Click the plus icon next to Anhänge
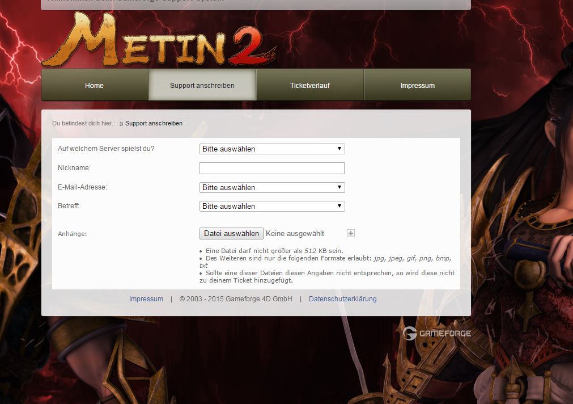 [x=350, y=233]
